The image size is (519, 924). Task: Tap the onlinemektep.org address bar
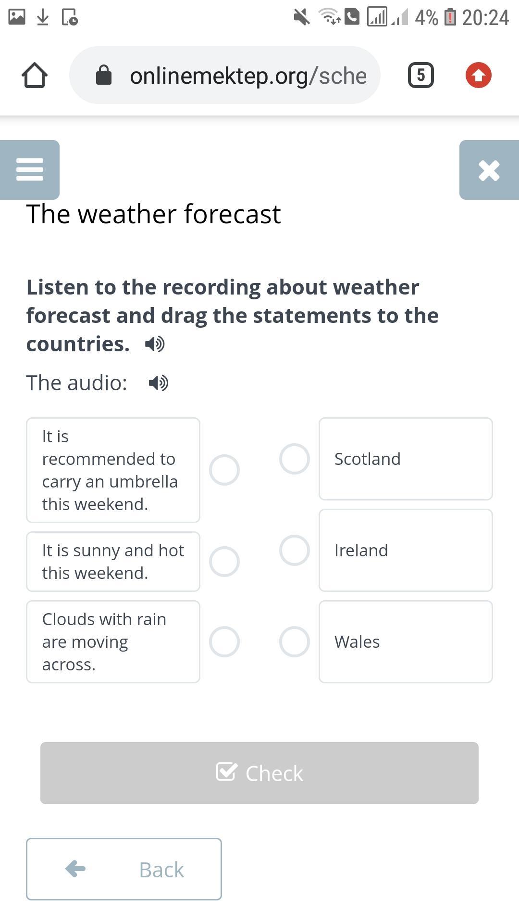pyautogui.click(x=225, y=75)
